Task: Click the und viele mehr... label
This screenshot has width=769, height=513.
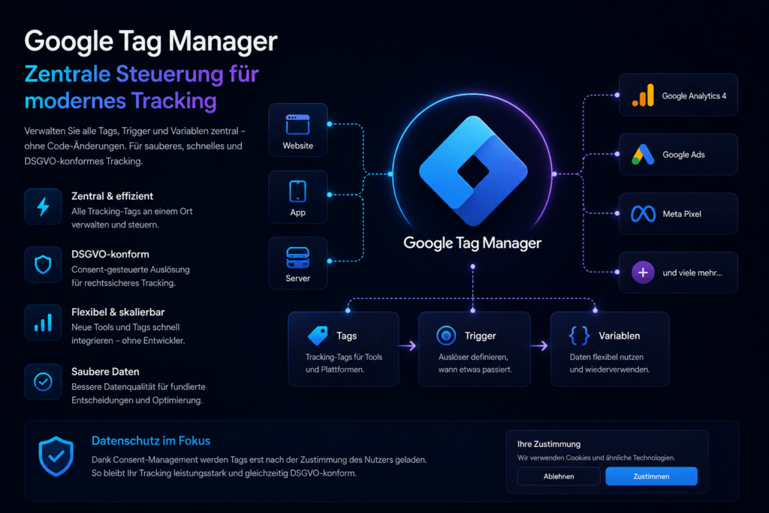Action: point(692,273)
